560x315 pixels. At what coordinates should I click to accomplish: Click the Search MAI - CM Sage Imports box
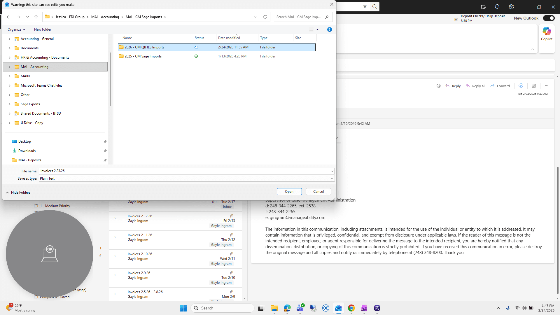point(303,17)
